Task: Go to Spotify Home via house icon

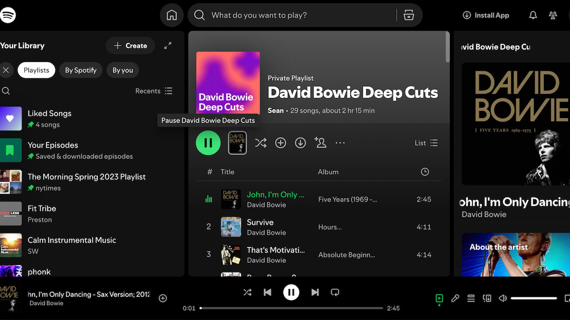Action: [171, 15]
